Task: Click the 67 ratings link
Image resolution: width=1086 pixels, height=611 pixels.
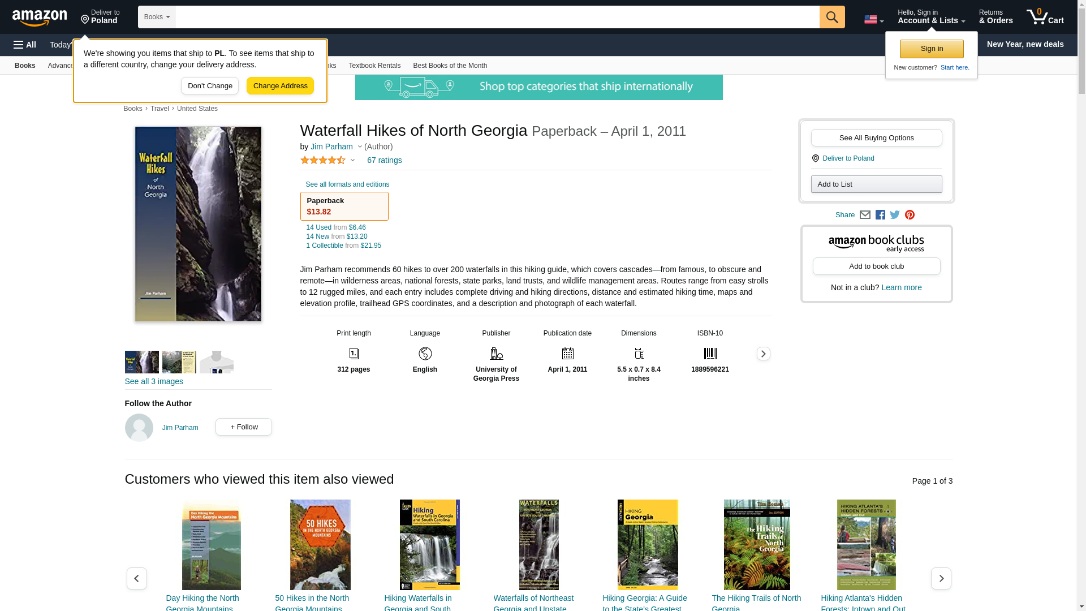Action: pyautogui.click(x=384, y=160)
